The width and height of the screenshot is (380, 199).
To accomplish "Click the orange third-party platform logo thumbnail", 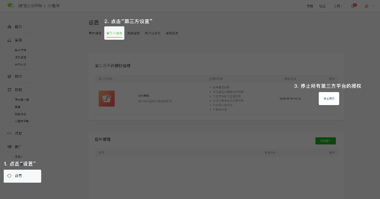I will click(x=107, y=98).
